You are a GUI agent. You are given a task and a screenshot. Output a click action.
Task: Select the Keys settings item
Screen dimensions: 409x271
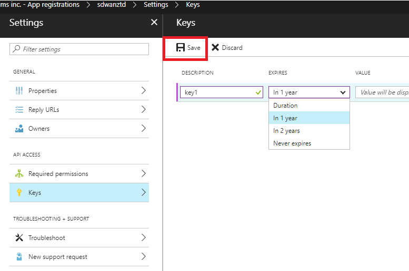[79, 193]
